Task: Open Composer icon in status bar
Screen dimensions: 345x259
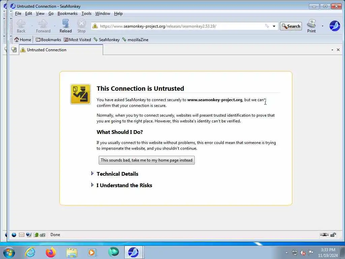Action: coord(29,235)
